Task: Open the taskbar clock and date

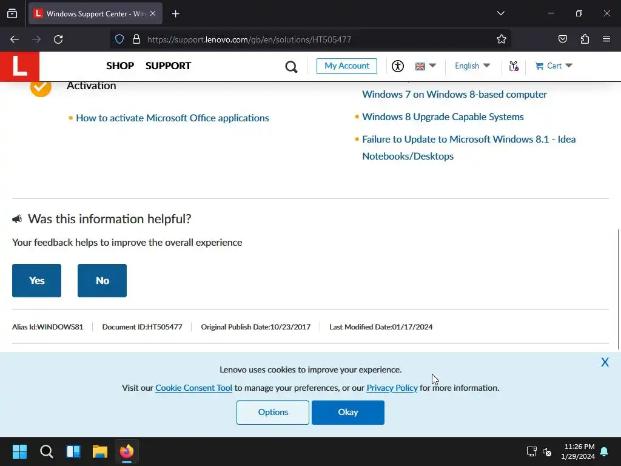Action: tap(578, 451)
